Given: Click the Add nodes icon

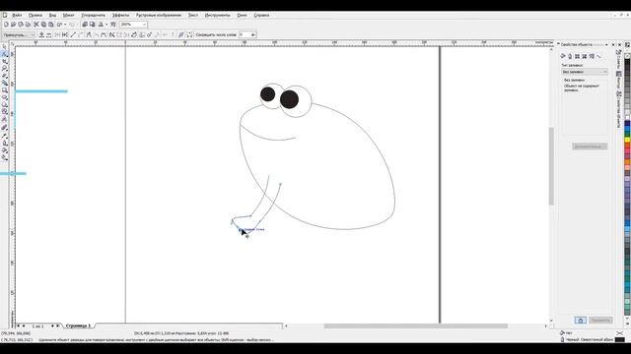Looking at the screenshot, I should click(41, 35).
